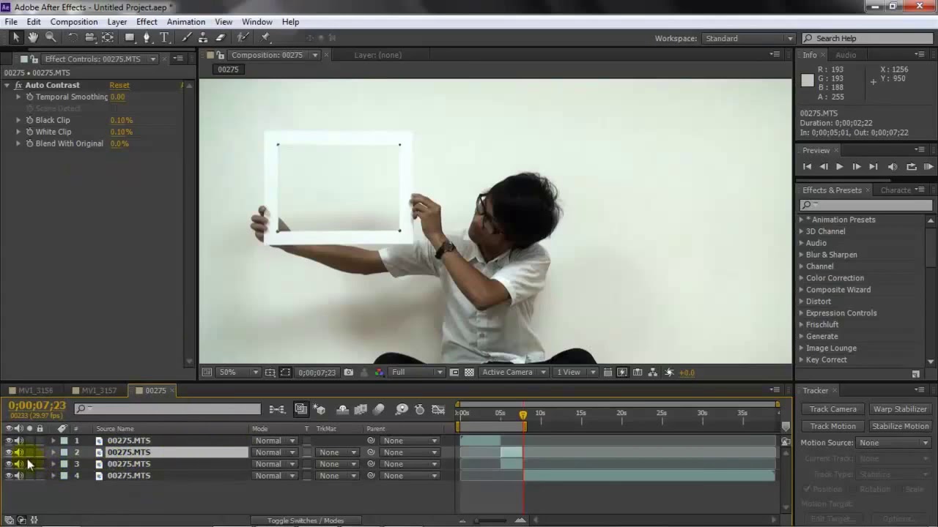Toggle the transparency grid in viewer
The height and width of the screenshot is (527, 938).
[x=469, y=373]
